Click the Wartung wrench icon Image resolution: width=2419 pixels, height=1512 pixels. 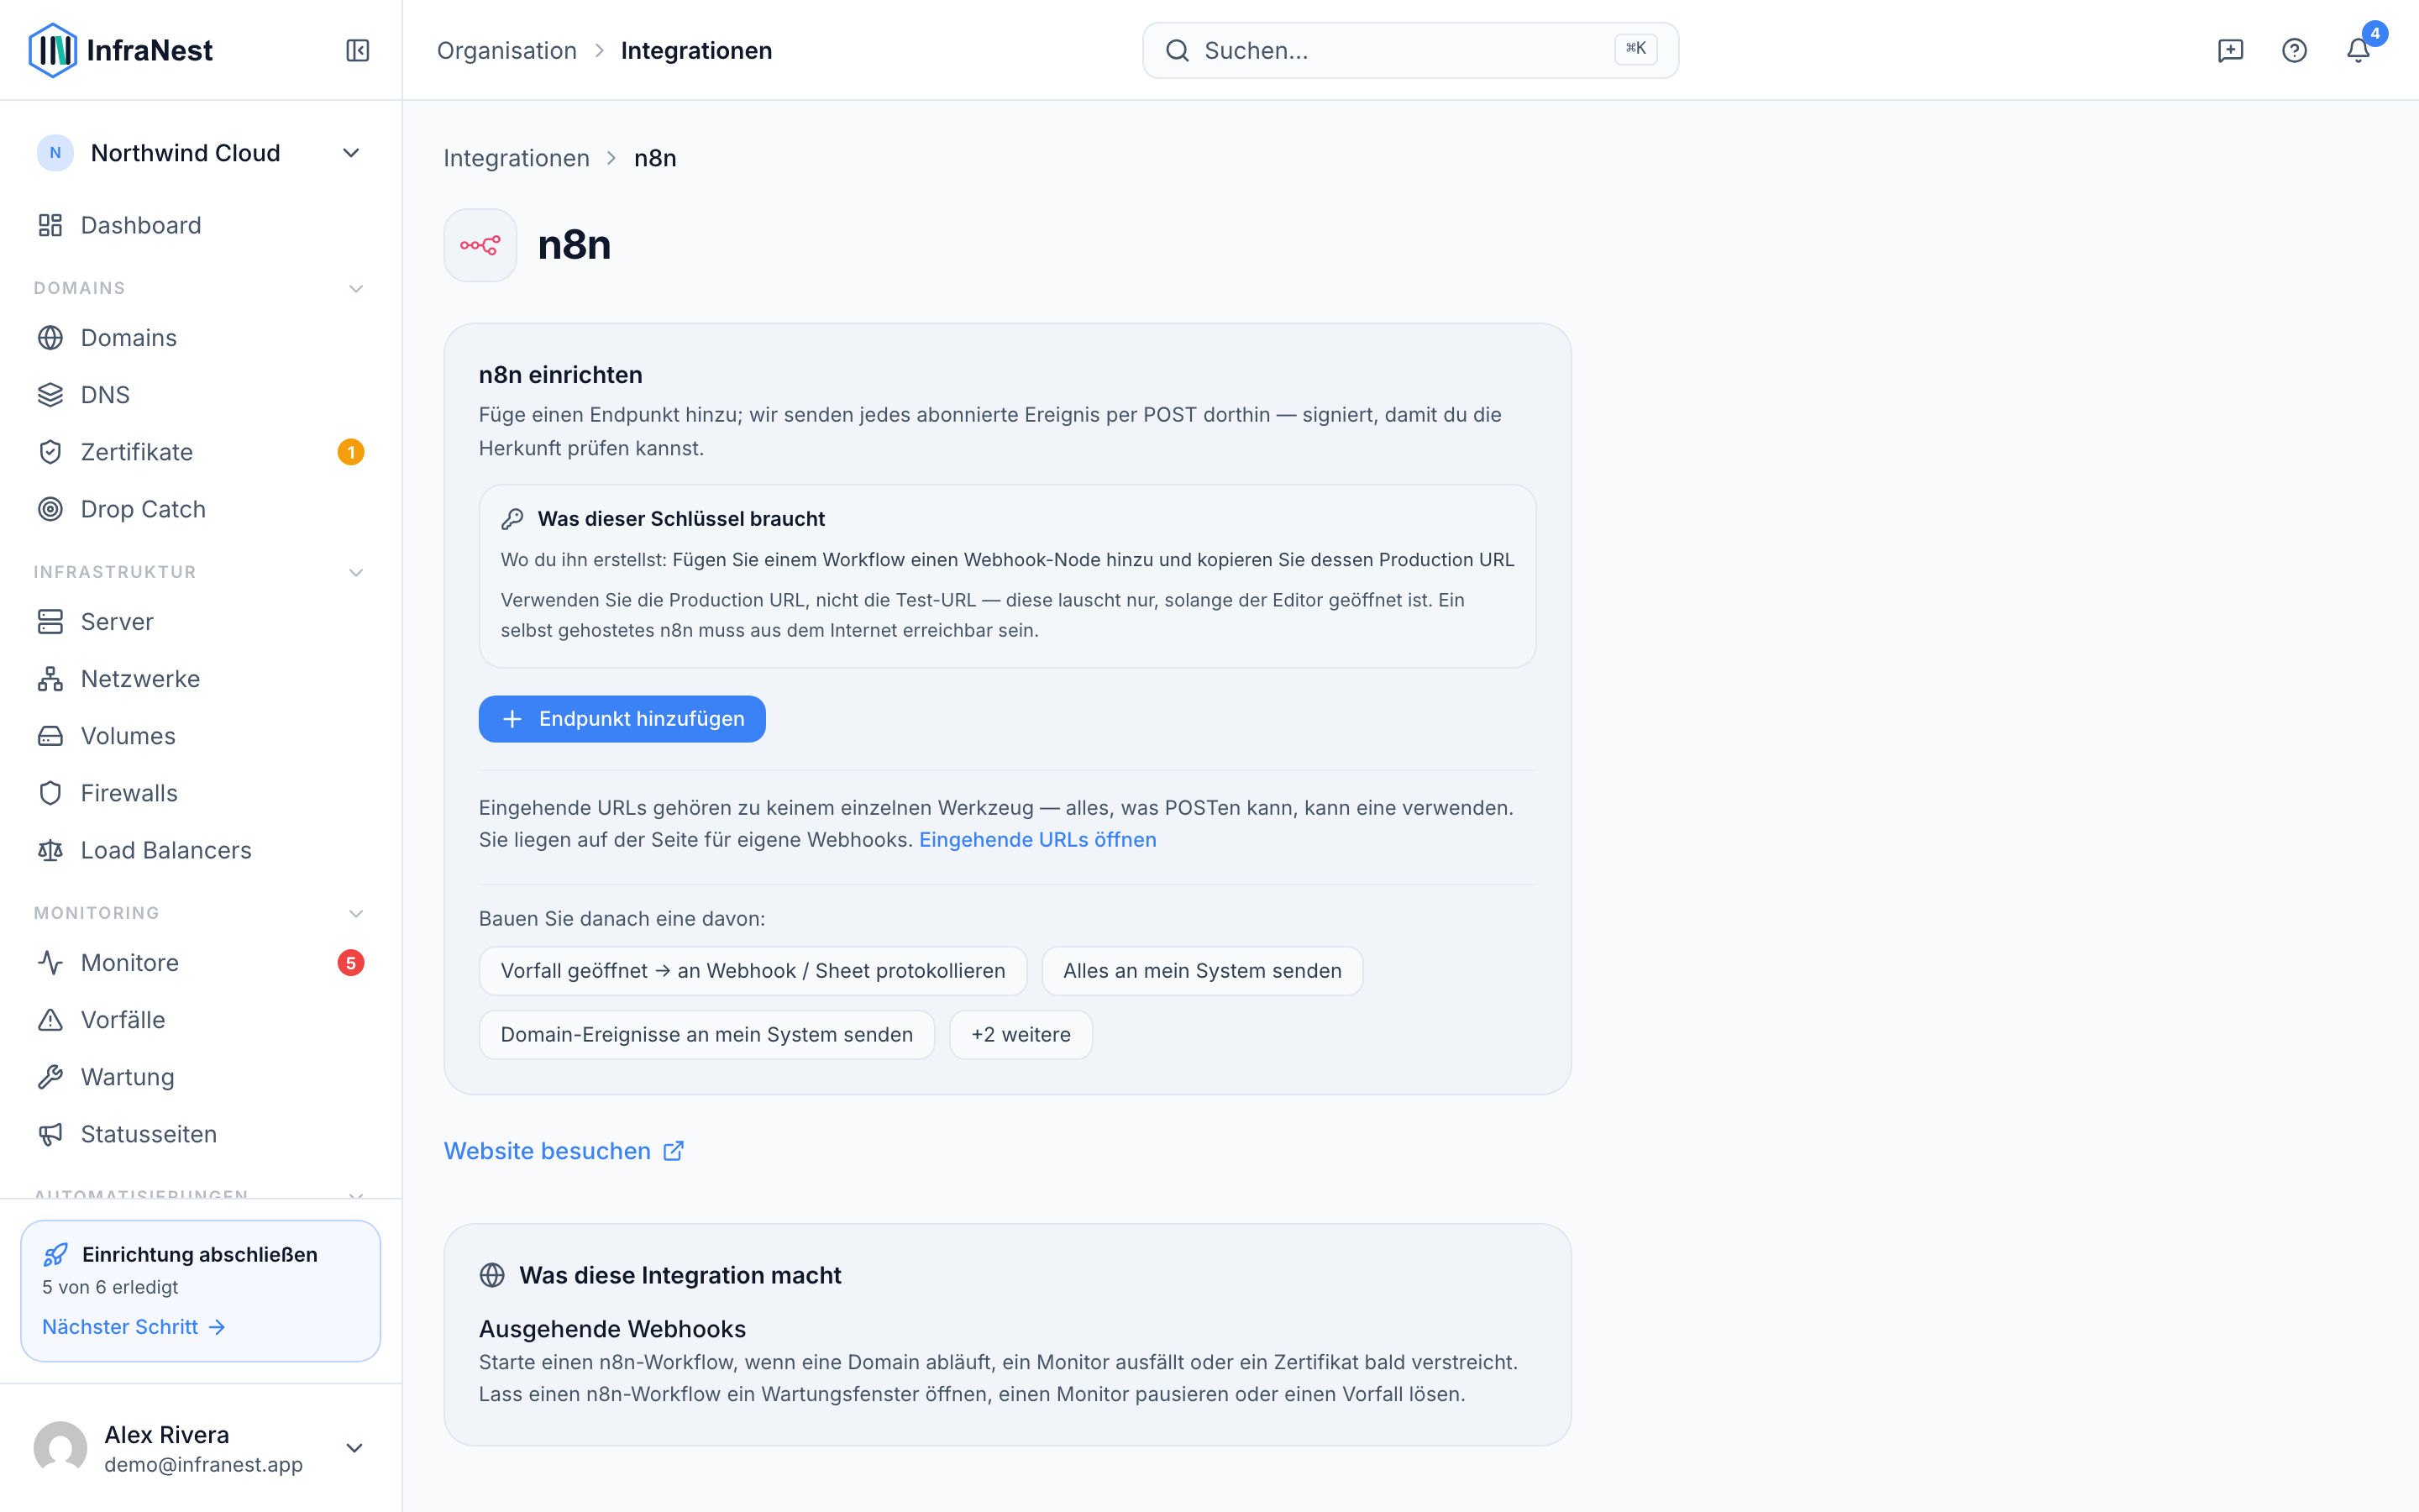click(x=50, y=1077)
